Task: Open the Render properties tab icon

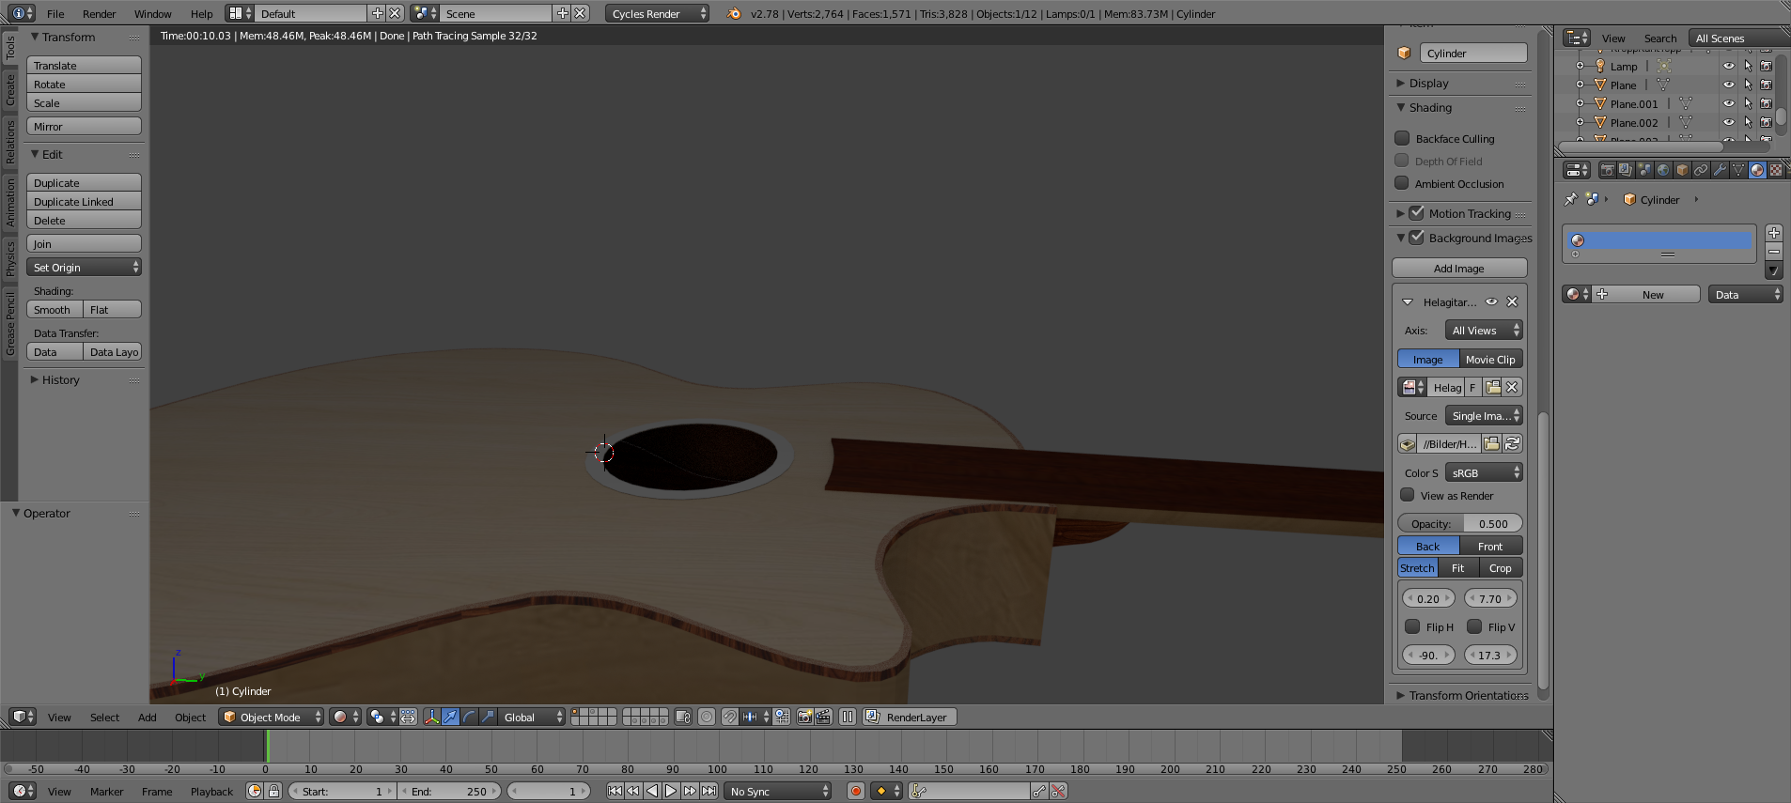Action: click(1608, 170)
